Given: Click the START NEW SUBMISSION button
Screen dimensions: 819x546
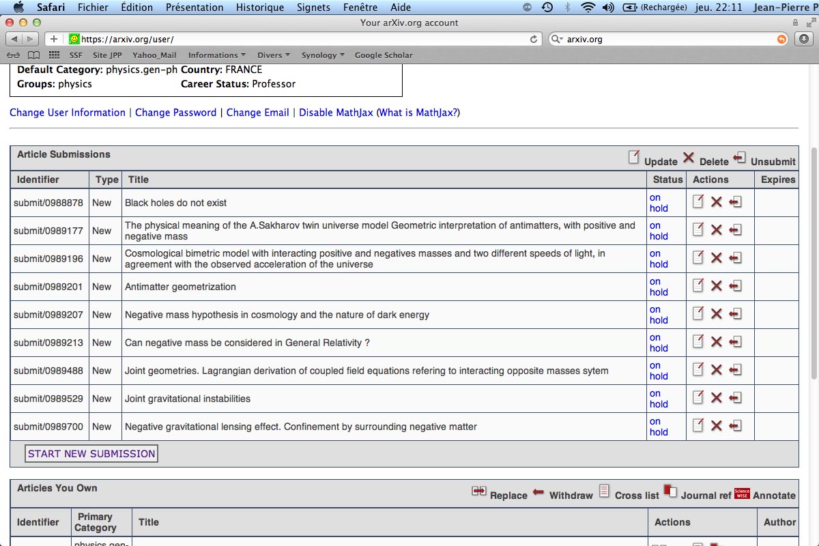Looking at the screenshot, I should [x=91, y=454].
